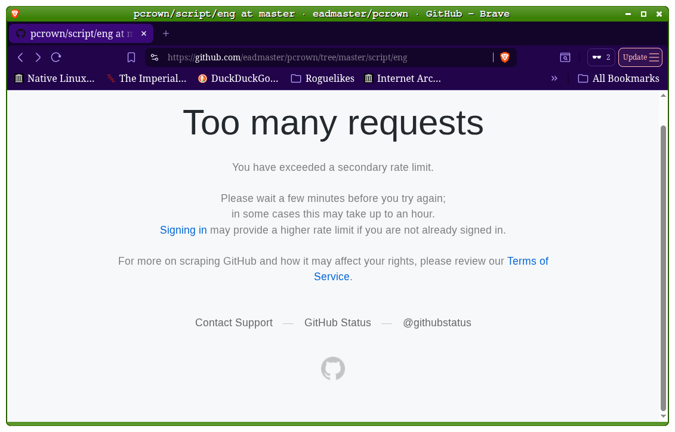The width and height of the screenshot is (675, 432).
Task: Click the GitHub Octocat logo in footer
Action: (x=333, y=368)
